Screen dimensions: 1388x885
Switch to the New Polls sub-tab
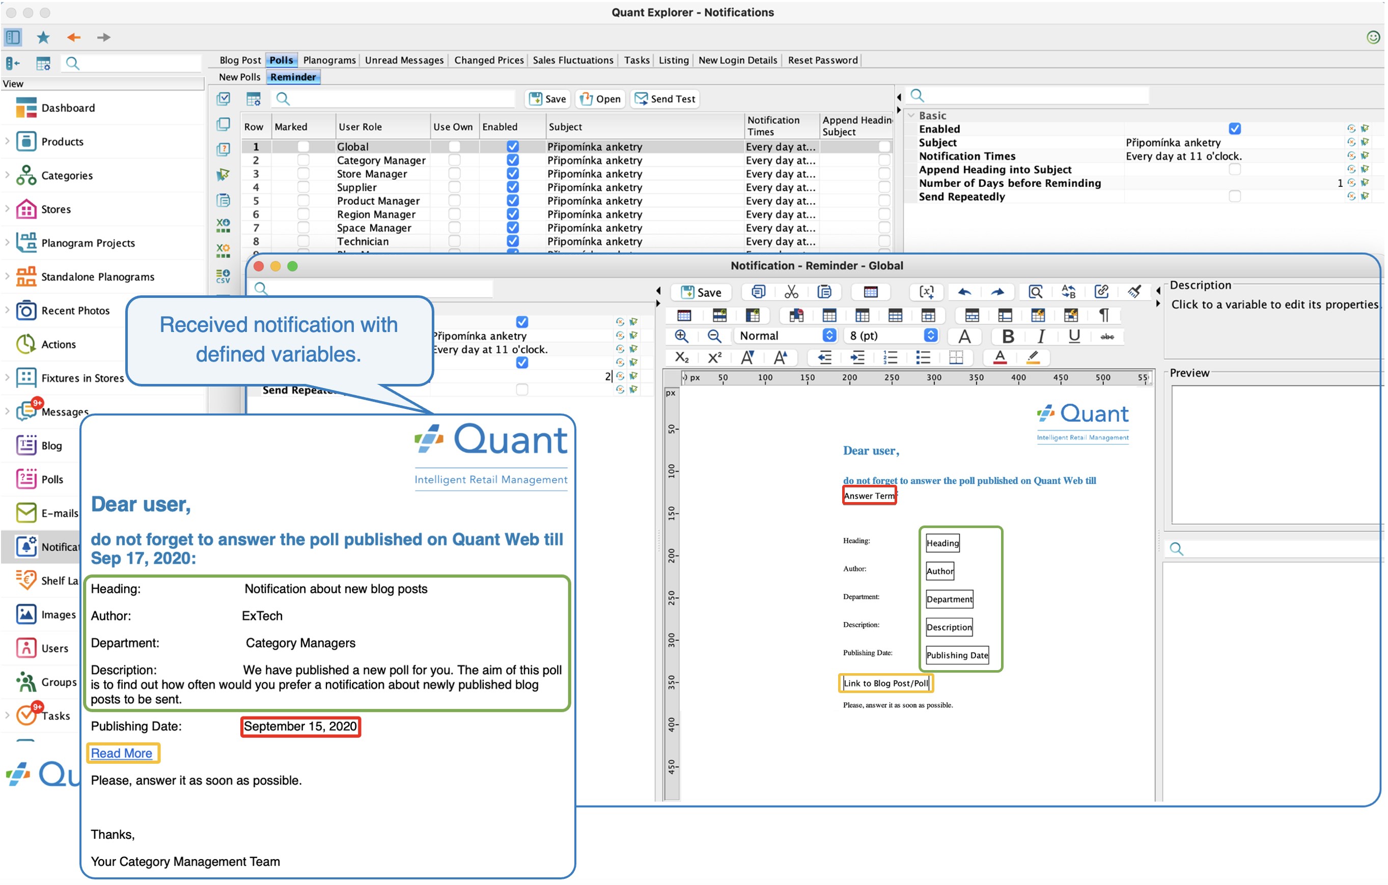[239, 77]
